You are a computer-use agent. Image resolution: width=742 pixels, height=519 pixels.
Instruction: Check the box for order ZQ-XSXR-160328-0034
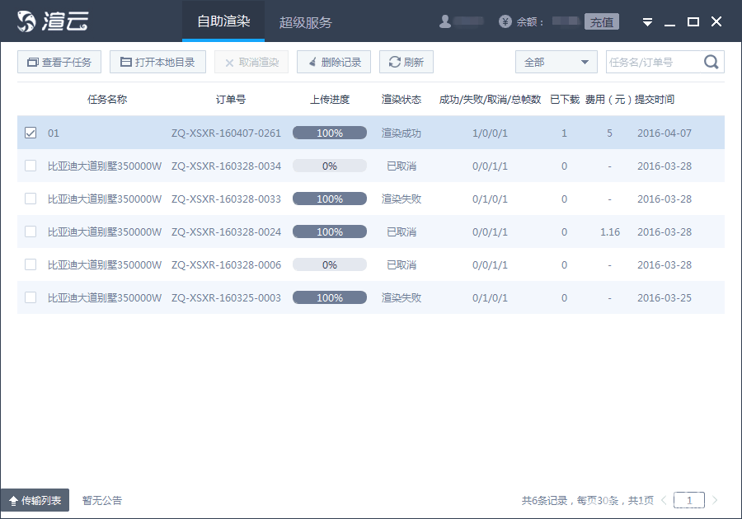[x=31, y=166]
